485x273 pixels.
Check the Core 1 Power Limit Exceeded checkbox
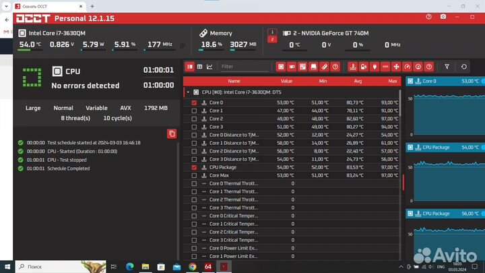pyautogui.click(x=194, y=256)
